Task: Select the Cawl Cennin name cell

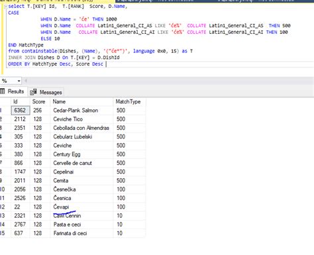Action: (x=82, y=216)
